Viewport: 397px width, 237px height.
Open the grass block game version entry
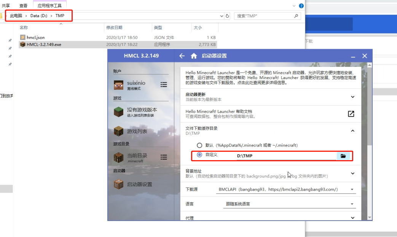(x=118, y=112)
